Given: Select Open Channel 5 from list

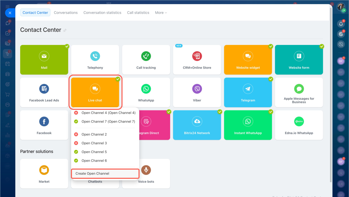Looking at the screenshot, I should point(94,152).
